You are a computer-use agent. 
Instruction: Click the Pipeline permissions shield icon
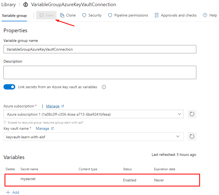[x=110, y=15]
